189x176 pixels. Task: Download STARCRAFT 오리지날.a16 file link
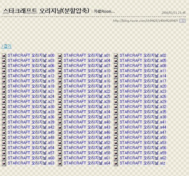pos(87,81)
